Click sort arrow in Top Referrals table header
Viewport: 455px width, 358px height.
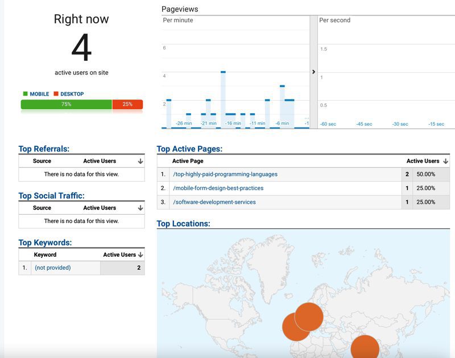pos(140,162)
